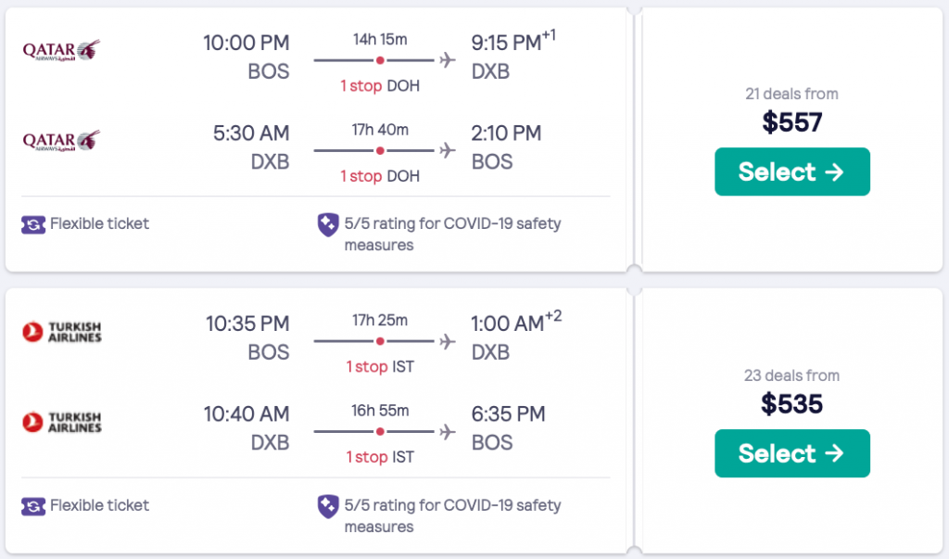Click COVID-19 safety shield icon in Qatar card
Viewport: 949px width, 559px height.
(x=328, y=224)
